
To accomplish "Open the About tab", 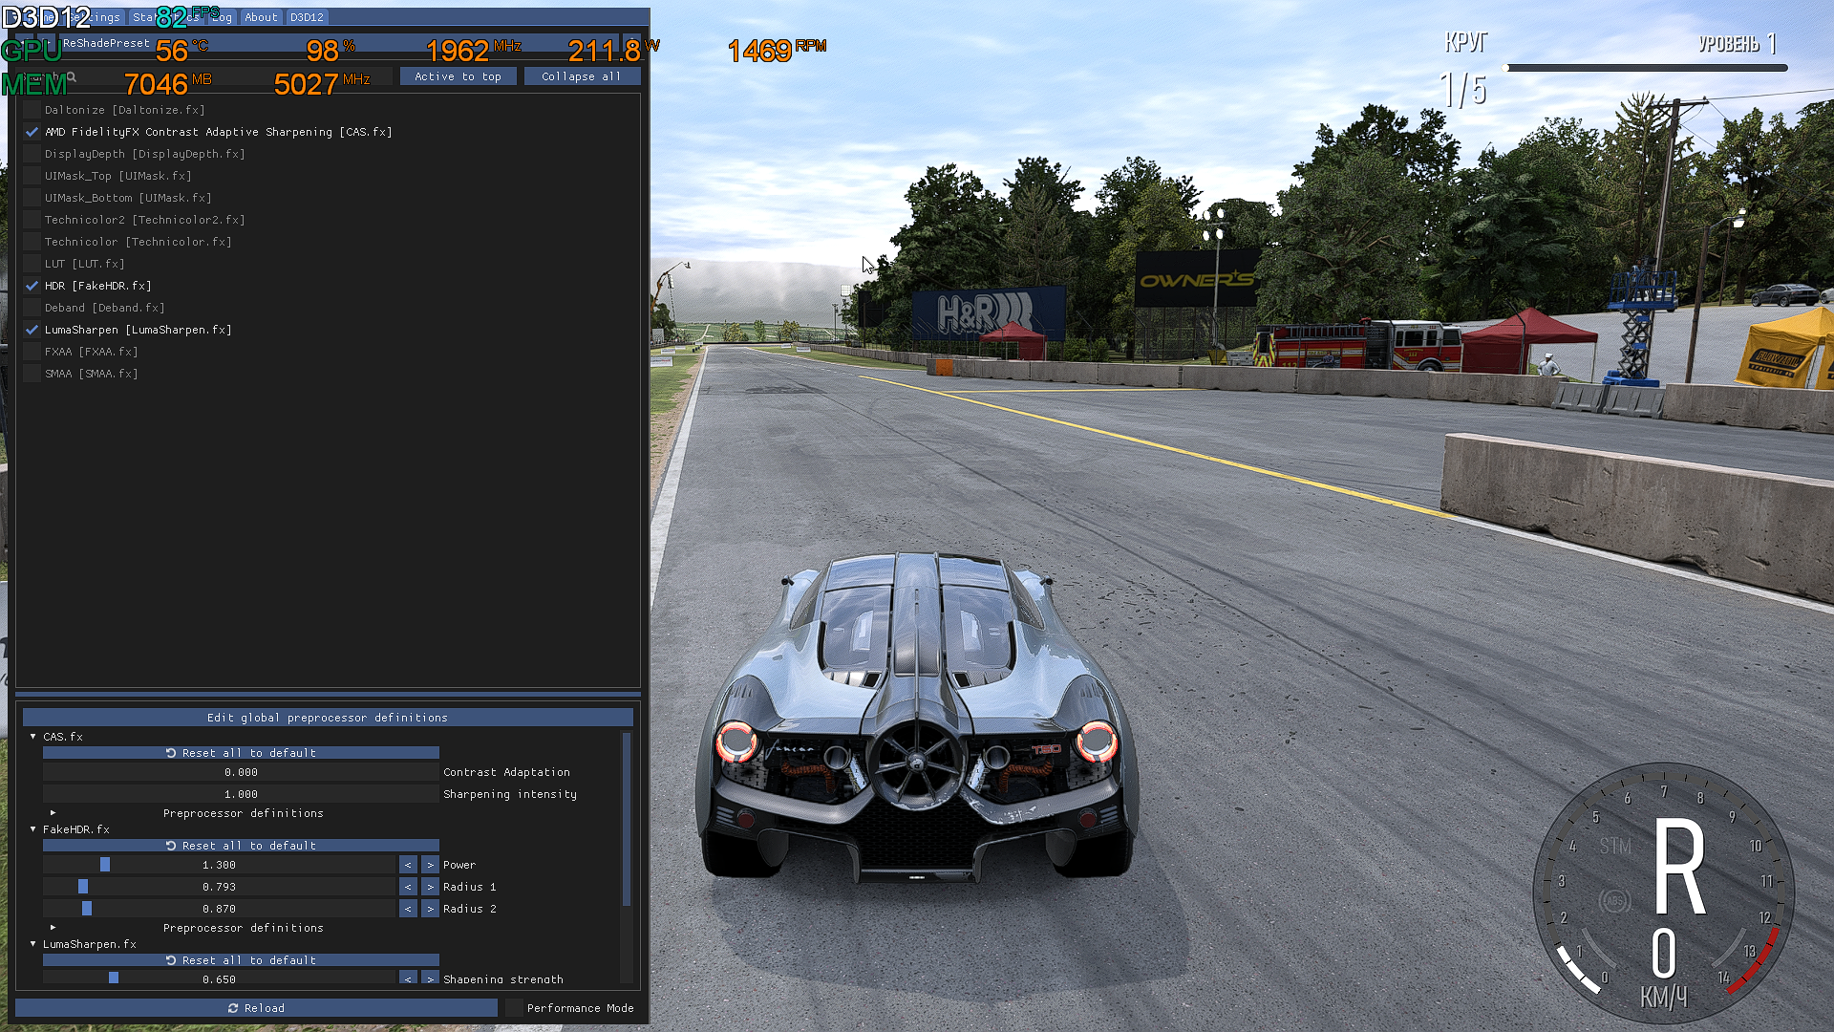I will (x=261, y=17).
